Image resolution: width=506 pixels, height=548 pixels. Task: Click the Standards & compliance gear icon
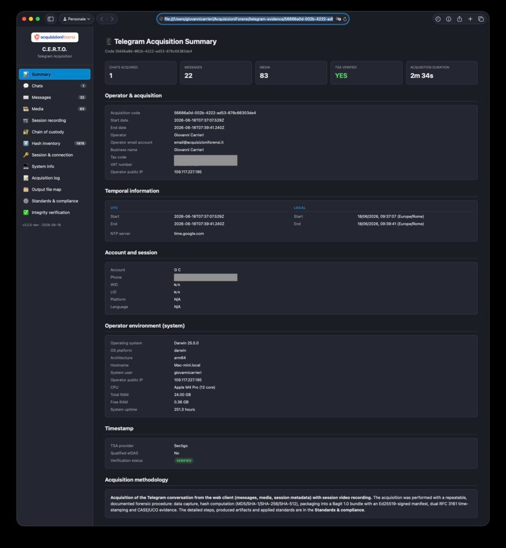(x=26, y=201)
